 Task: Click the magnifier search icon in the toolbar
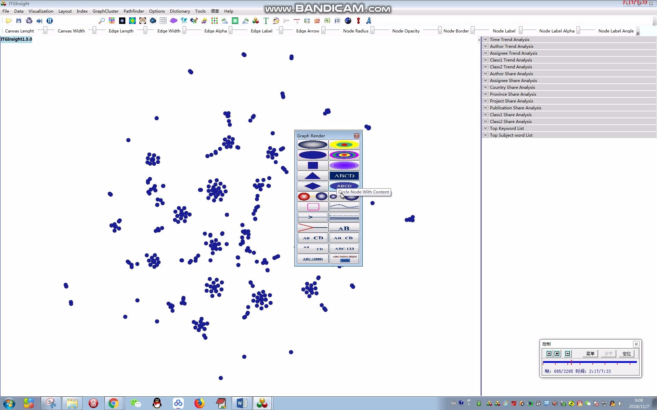click(102, 21)
